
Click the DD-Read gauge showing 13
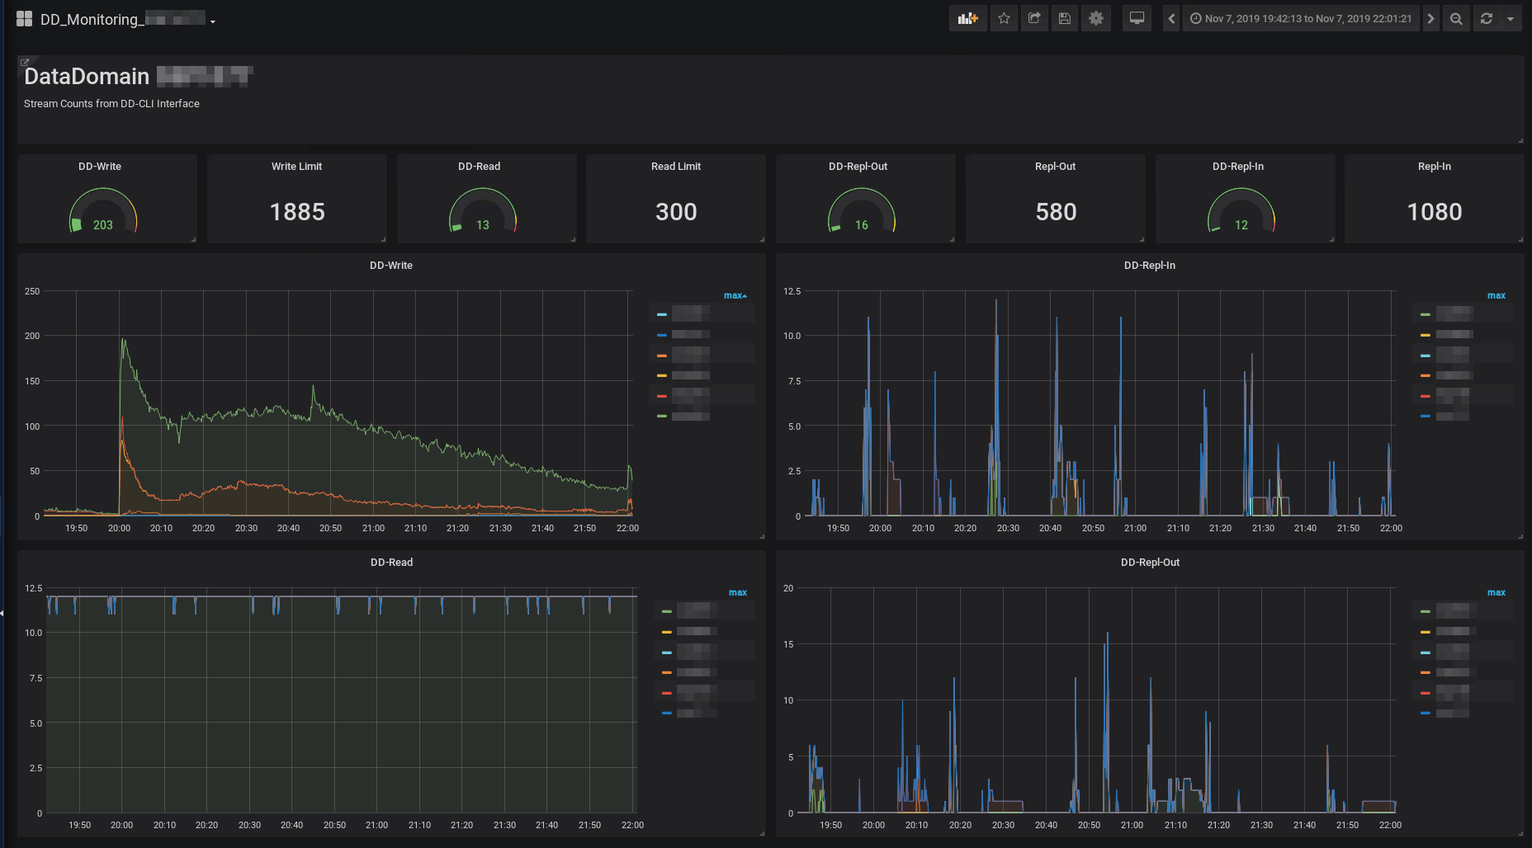[483, 211]
